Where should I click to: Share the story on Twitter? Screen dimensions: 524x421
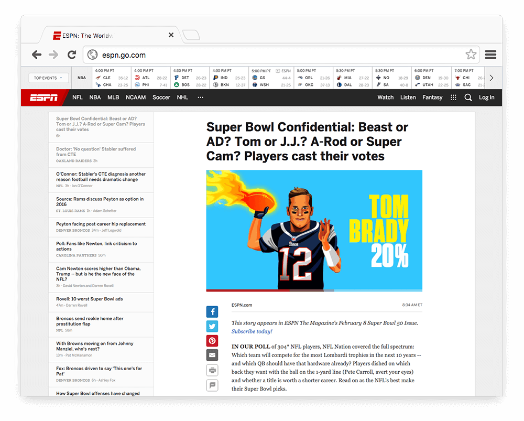(212, 327)
